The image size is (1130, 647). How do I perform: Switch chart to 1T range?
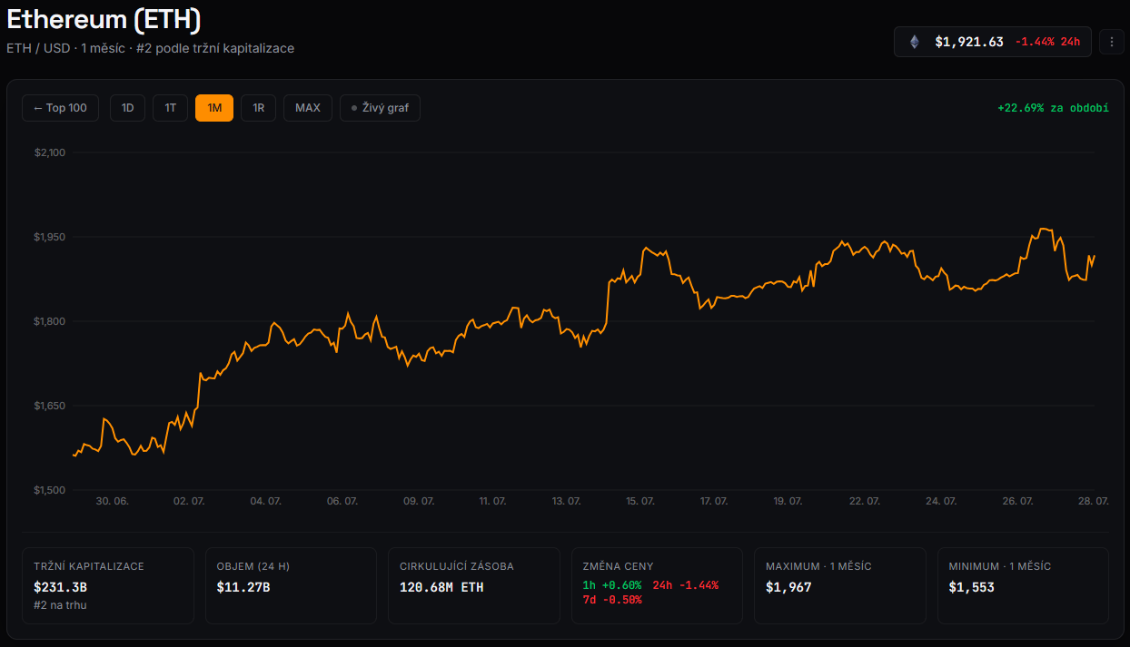tap(171, 108)
